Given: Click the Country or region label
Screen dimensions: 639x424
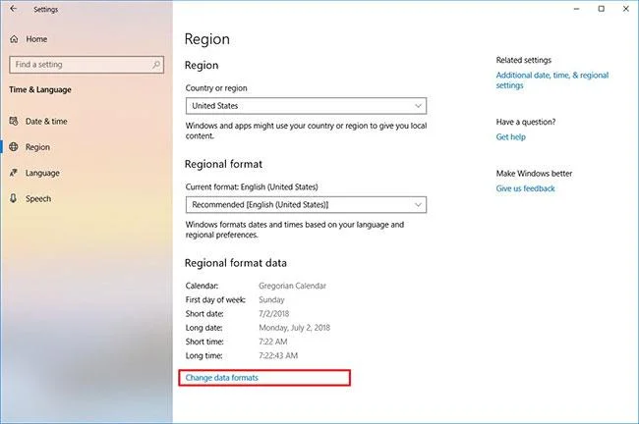Looking at the screenshot, I should tap(216, 88).
